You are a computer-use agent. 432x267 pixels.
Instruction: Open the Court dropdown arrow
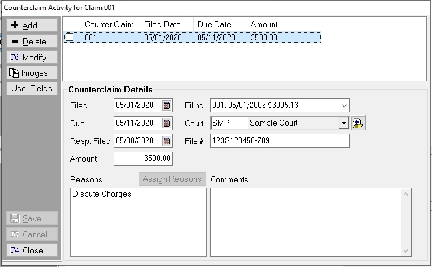[x=343, y=124]
